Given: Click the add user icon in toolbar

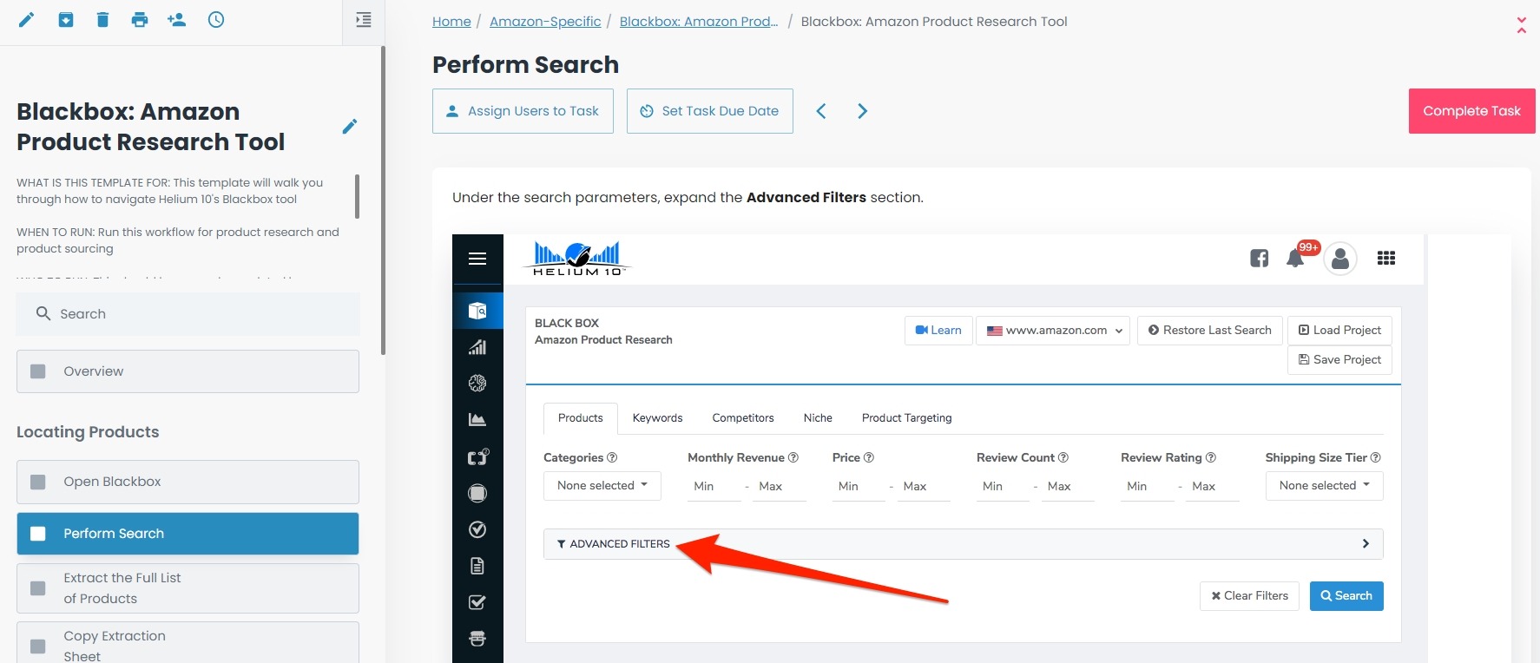Looking at the screenshot, I should pyautogui.click(x=177, y=20).
